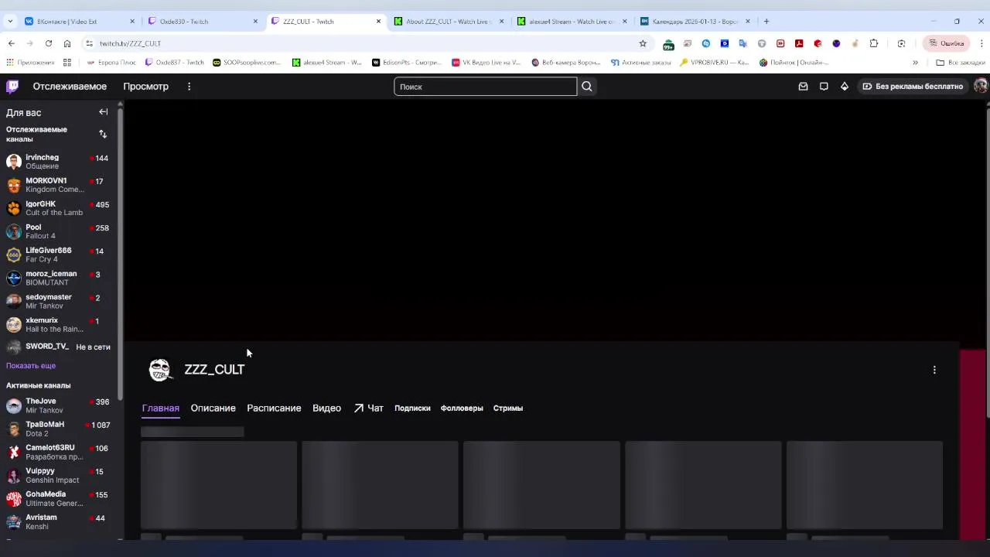This screenshot has height=557, width=990.
Task: Open IgorGHK Cult of the Lamb channel
Action: [58, 208]
